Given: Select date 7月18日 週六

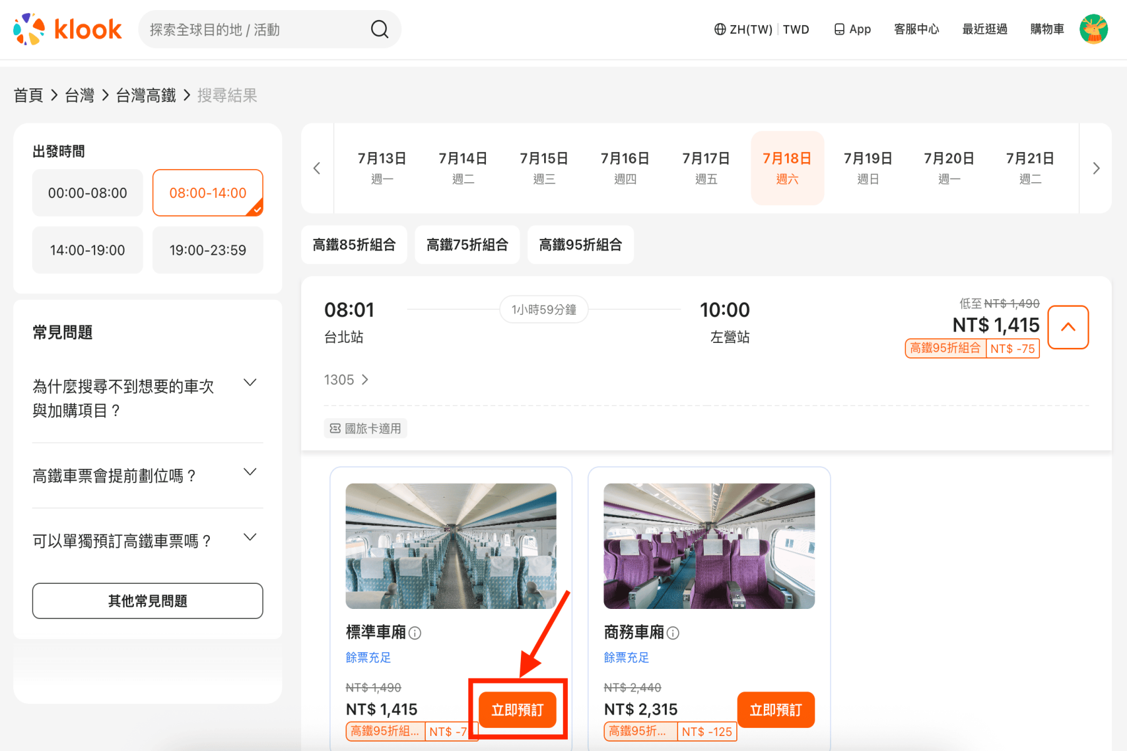Looking at the screenshot, I should [788, 168].
